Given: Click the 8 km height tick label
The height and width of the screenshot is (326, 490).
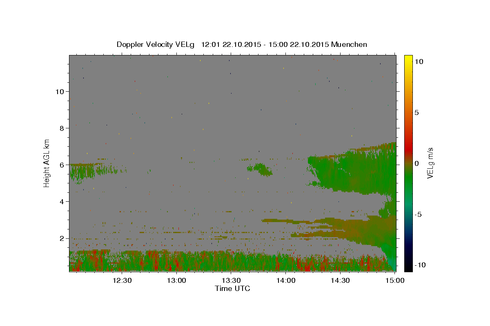Looking at the screenshot, I should click(62, 128).
